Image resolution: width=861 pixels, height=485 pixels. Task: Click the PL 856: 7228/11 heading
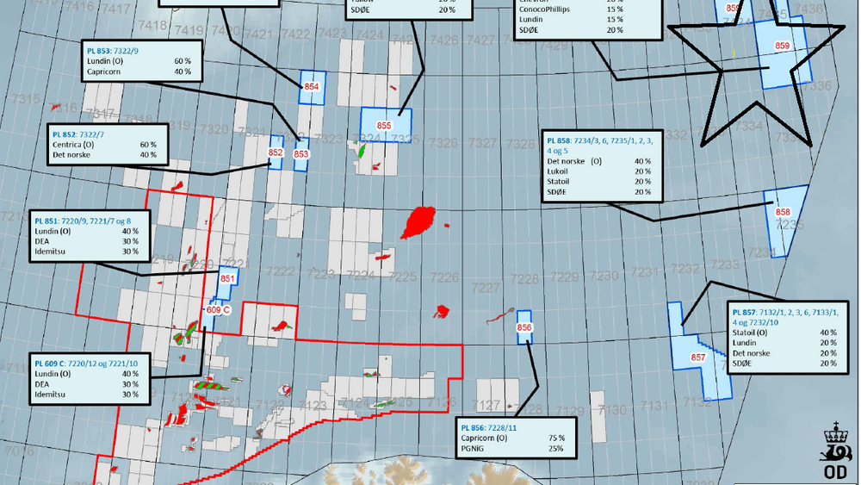coord(489,427)
